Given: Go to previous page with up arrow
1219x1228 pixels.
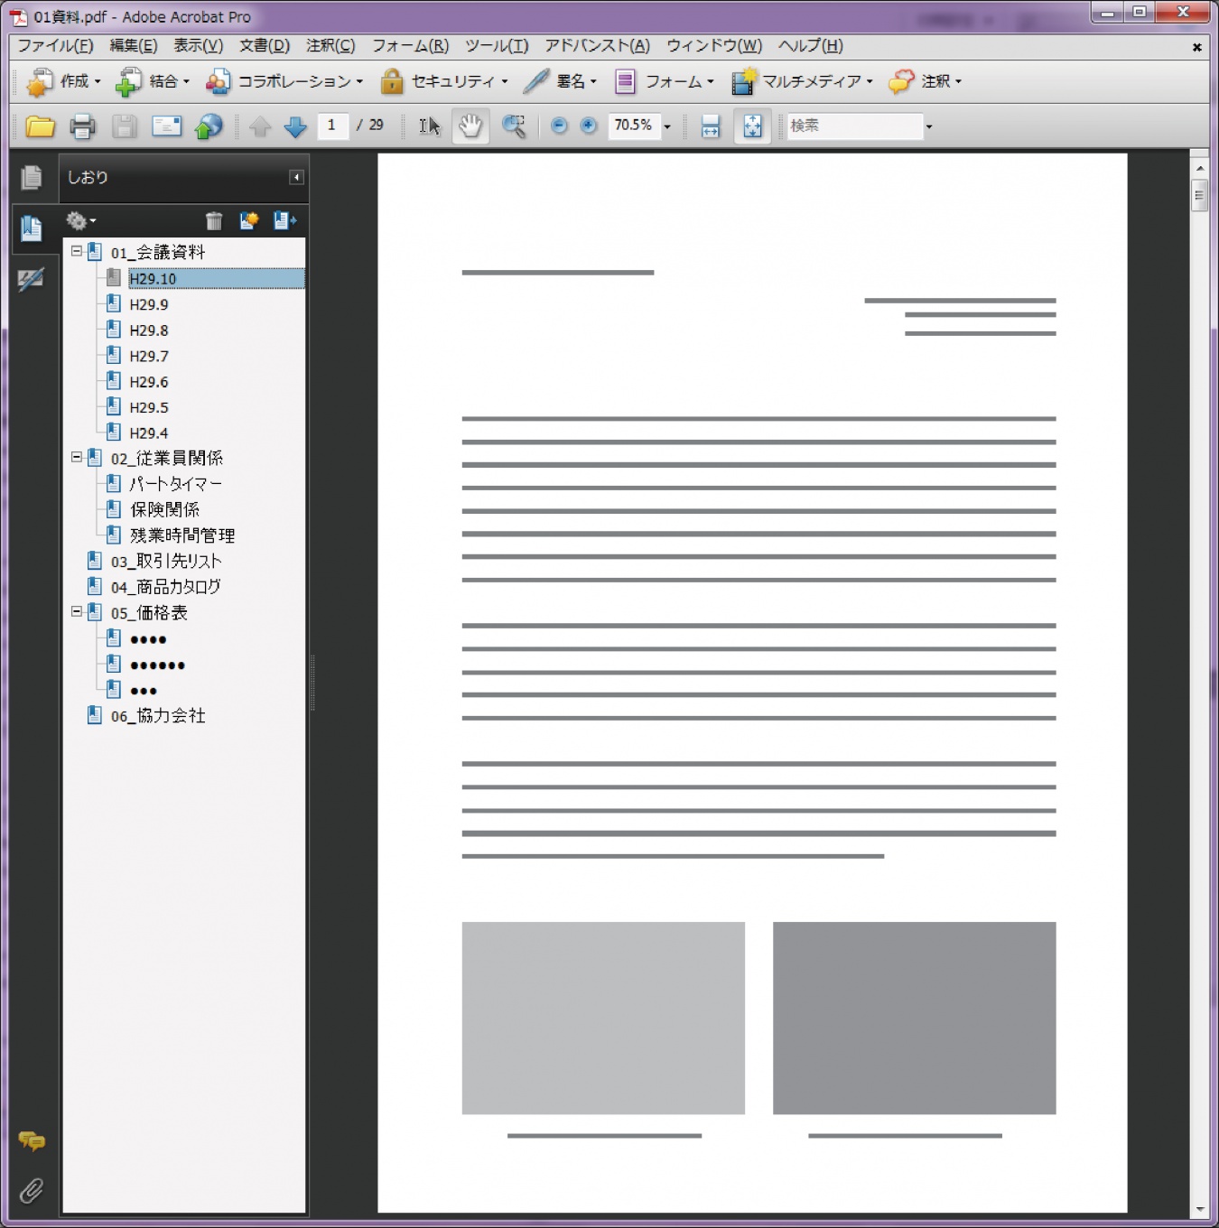Looking at the screenshot, I should coord(260,126).
